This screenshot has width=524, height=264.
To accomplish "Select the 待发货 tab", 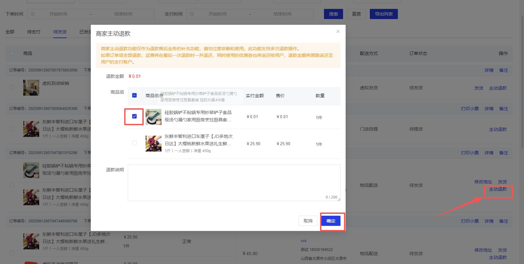I will [60, 32].
